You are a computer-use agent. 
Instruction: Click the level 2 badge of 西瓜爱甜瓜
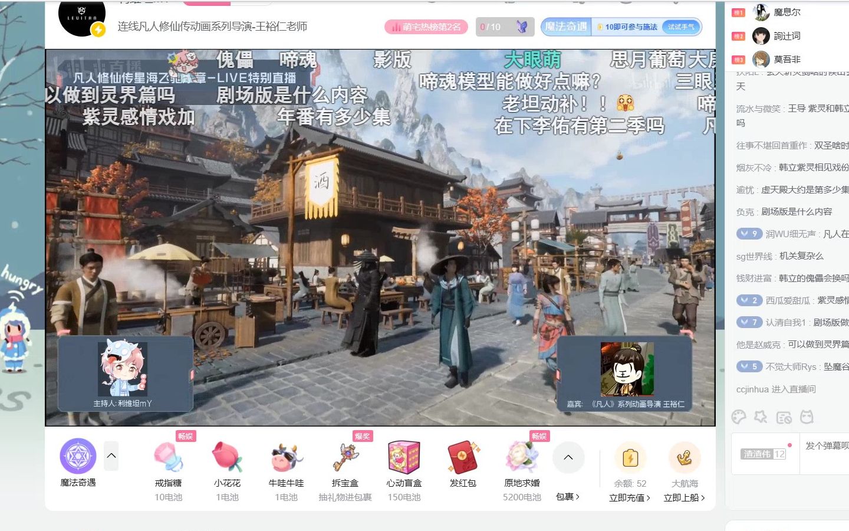coord(749,300)
